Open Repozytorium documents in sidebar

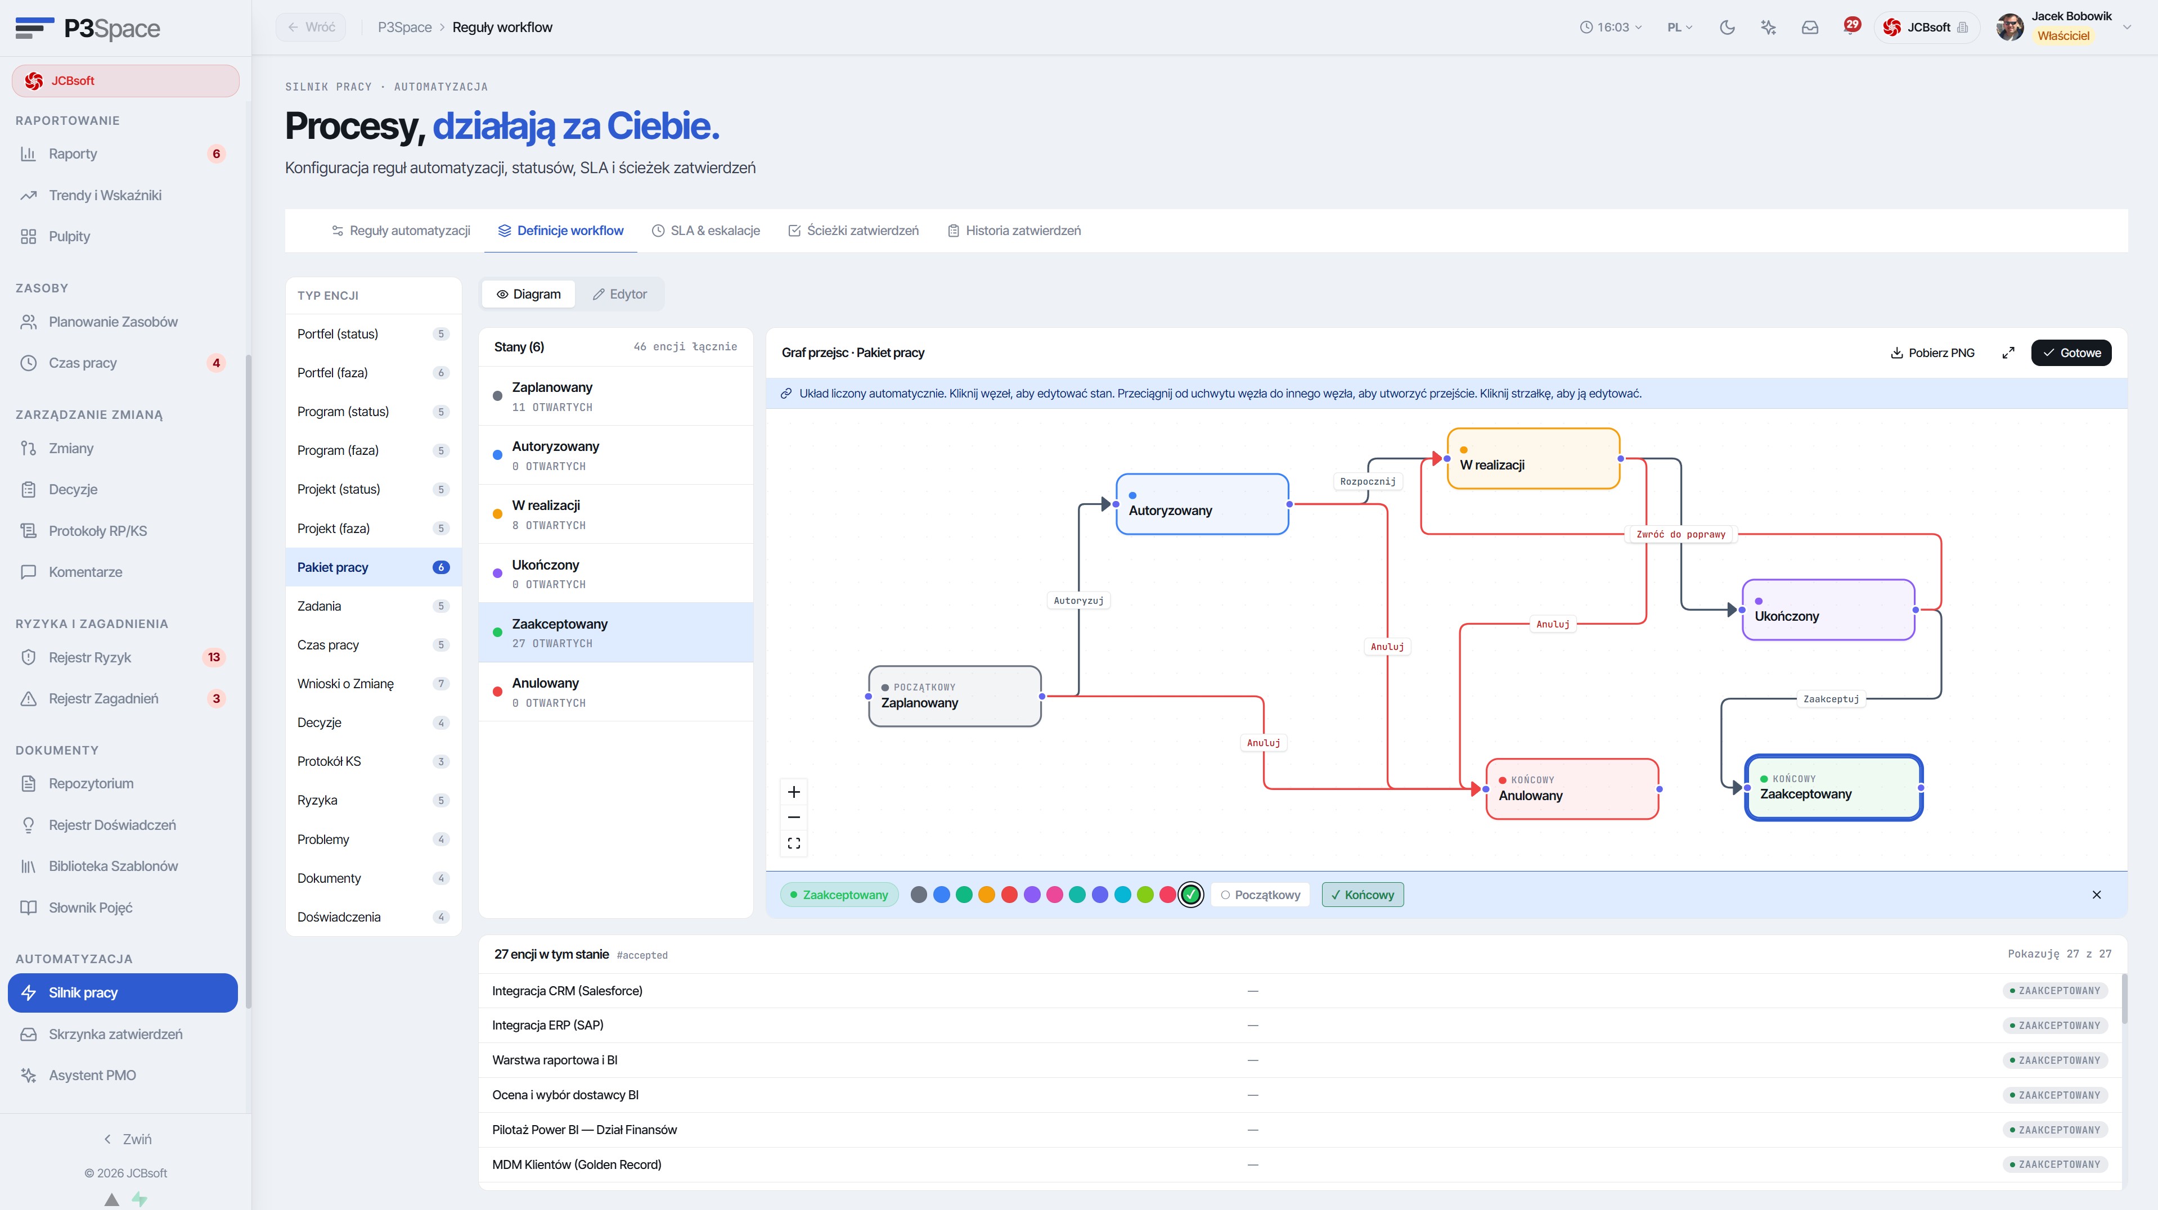[123, 784]
